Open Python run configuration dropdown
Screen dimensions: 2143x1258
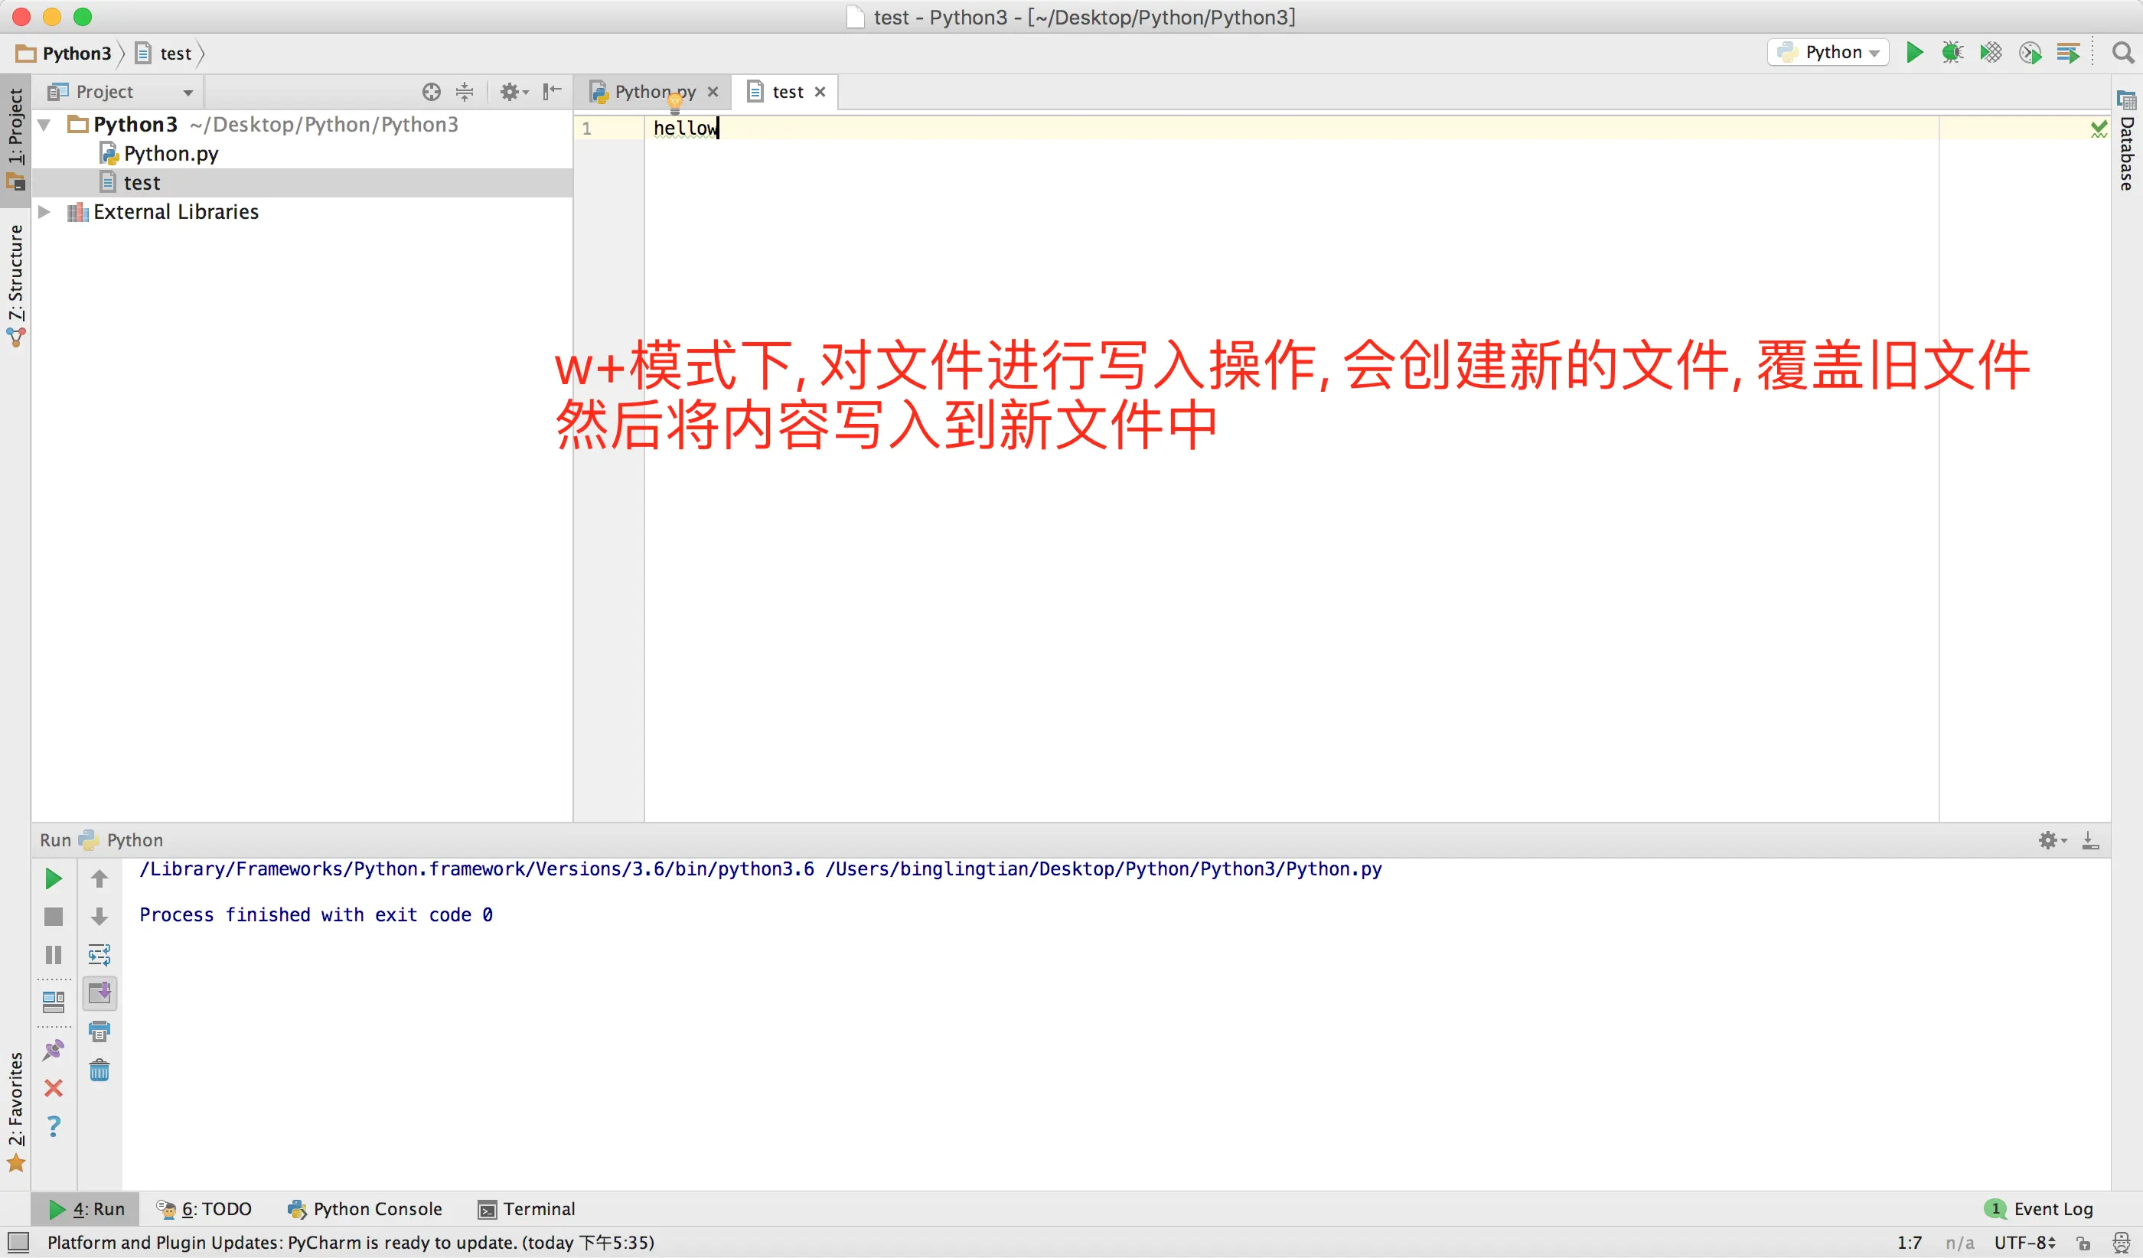point(1829,53)
